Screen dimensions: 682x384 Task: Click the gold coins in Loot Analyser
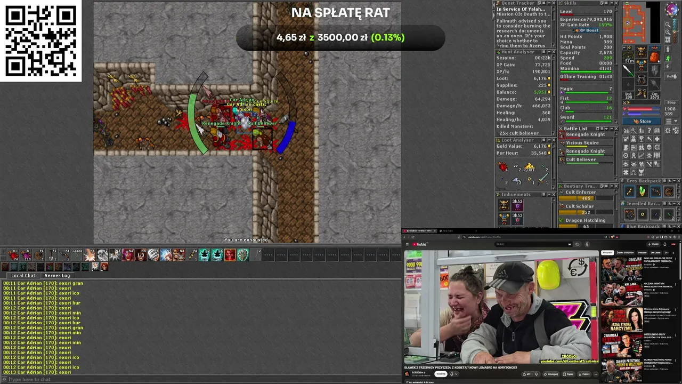coord(529,168)
